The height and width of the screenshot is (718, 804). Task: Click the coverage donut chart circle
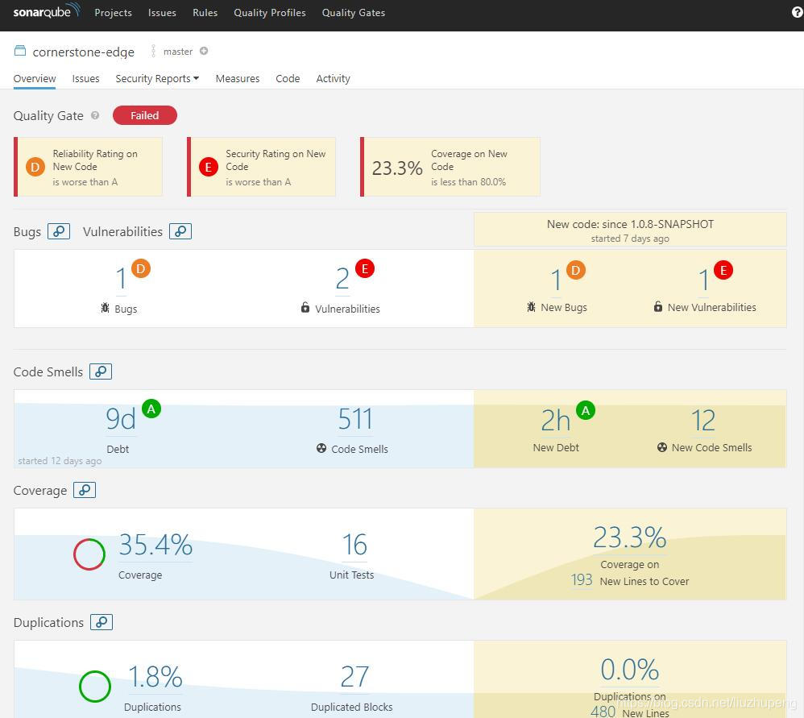pos(89,554)
